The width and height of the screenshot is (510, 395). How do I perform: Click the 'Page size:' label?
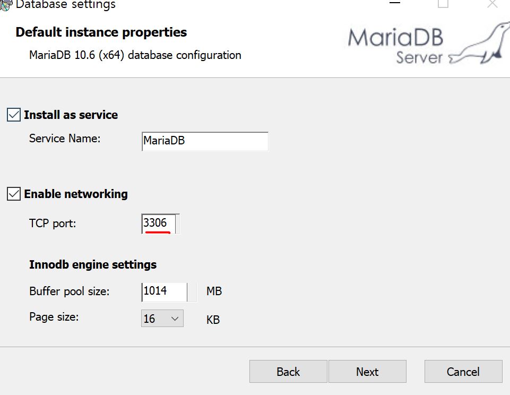(x=54, y=317)
